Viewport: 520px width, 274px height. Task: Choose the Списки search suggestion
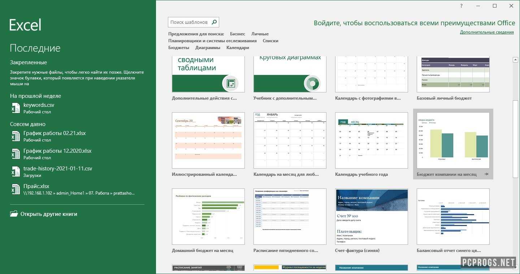point(270,41)
